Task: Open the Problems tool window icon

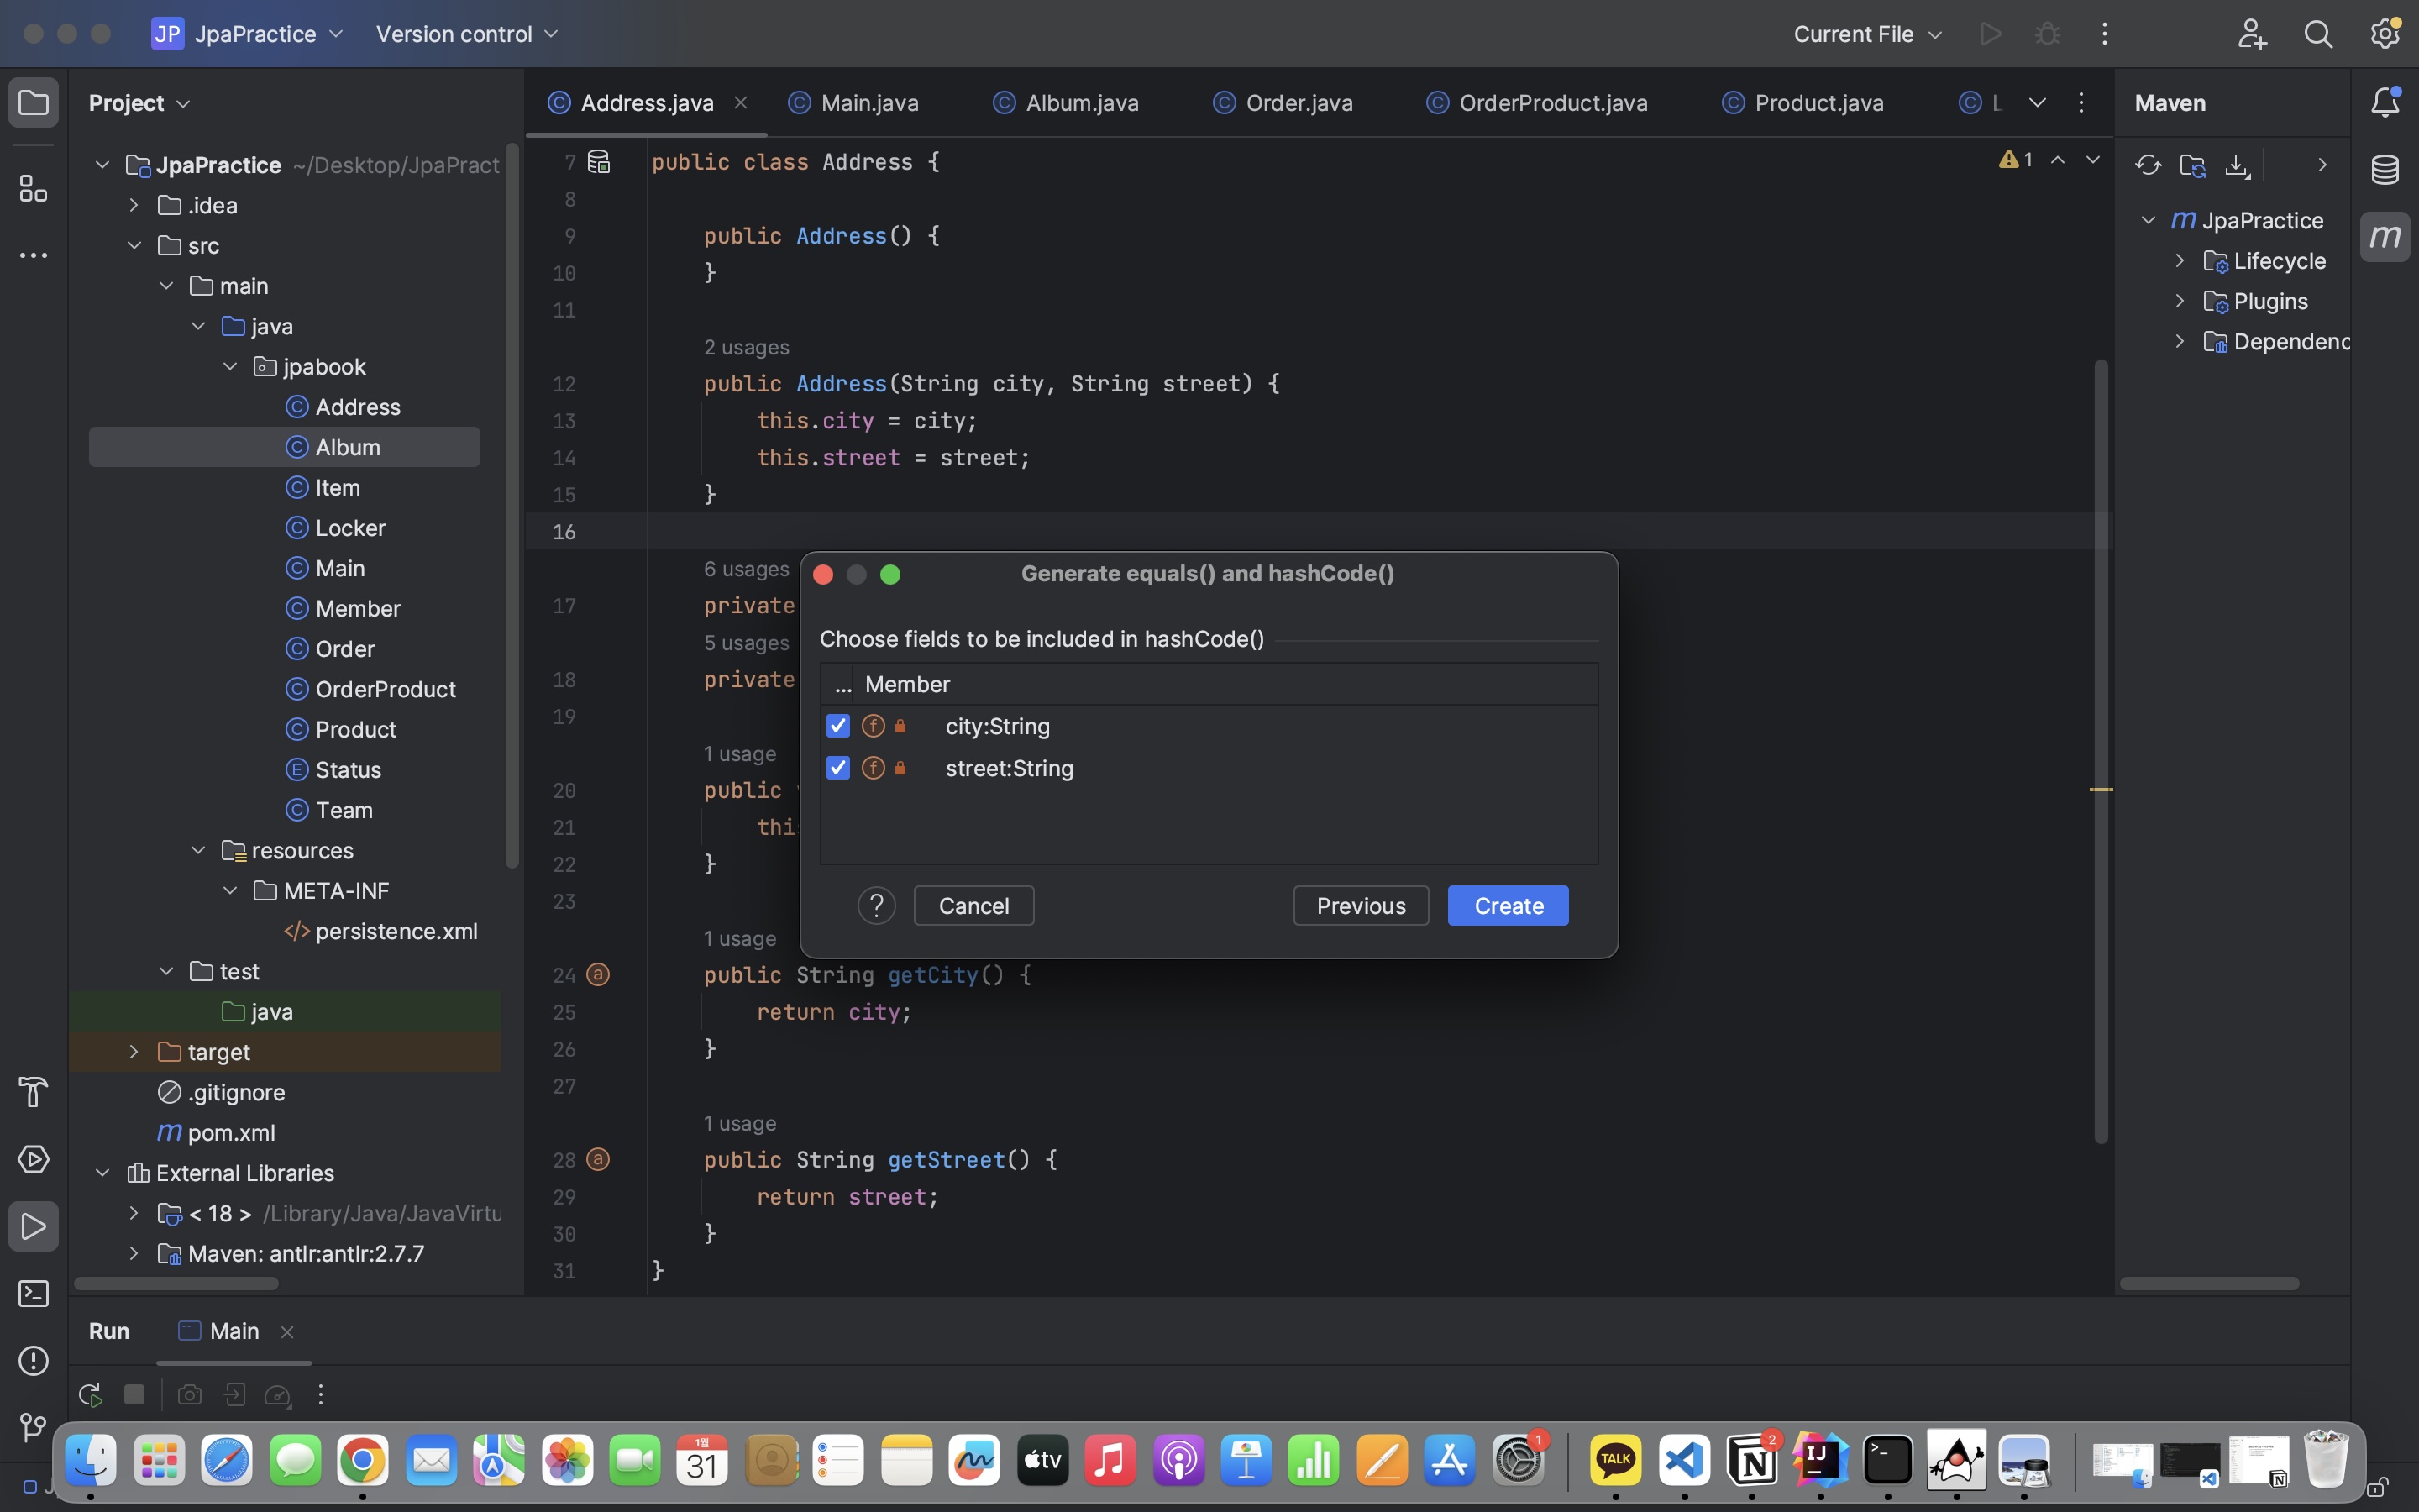Action: 33,1361
